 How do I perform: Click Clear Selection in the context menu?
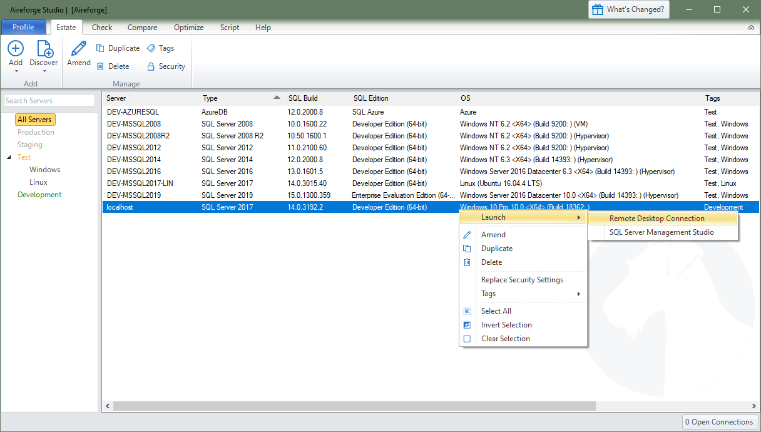click(x=506, y=339)
